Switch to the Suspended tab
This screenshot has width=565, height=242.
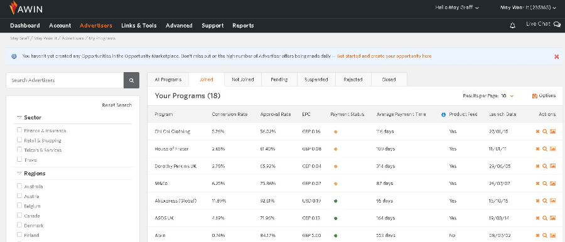[316, 80]
